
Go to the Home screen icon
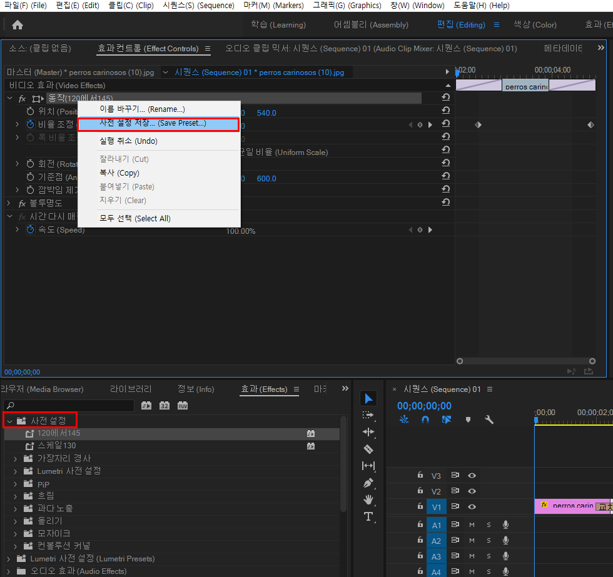pyautogui.click(x=18, y=26)
